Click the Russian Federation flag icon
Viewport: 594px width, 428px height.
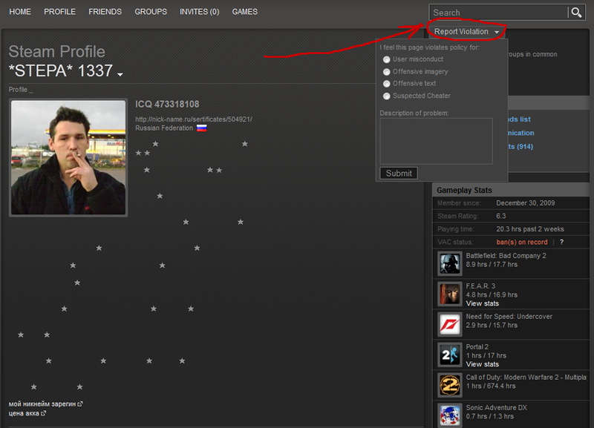click(201, 128)
